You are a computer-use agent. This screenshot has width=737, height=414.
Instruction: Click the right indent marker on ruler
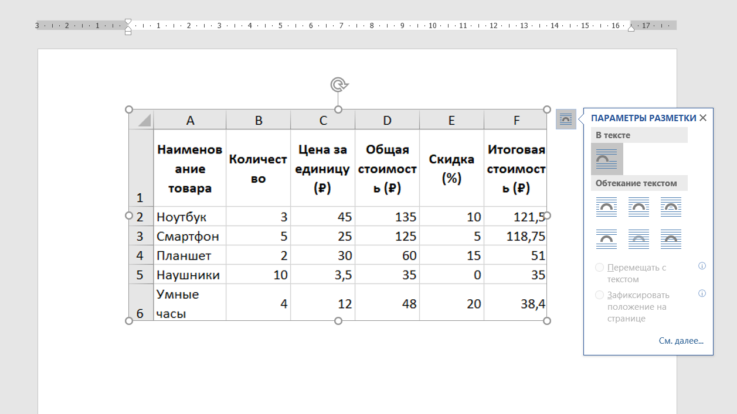pyautogui.click(x=631, y=28)
